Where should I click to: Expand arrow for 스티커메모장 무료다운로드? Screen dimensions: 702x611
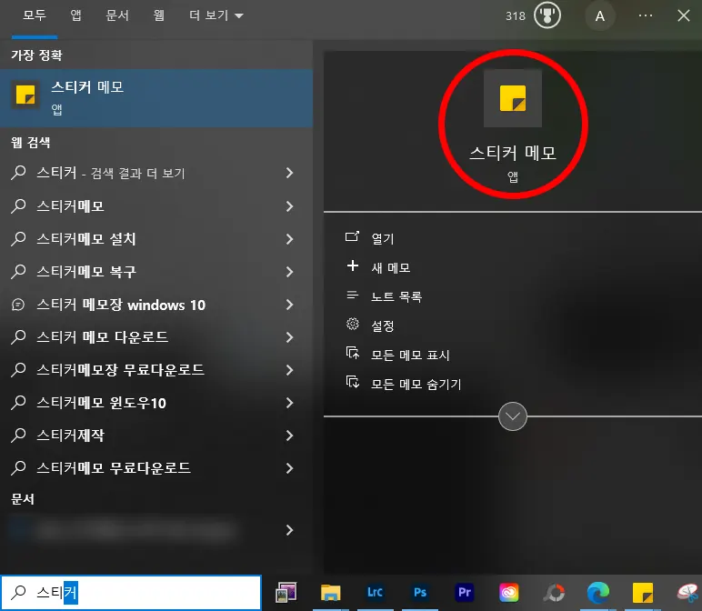(x=290, y=370)
